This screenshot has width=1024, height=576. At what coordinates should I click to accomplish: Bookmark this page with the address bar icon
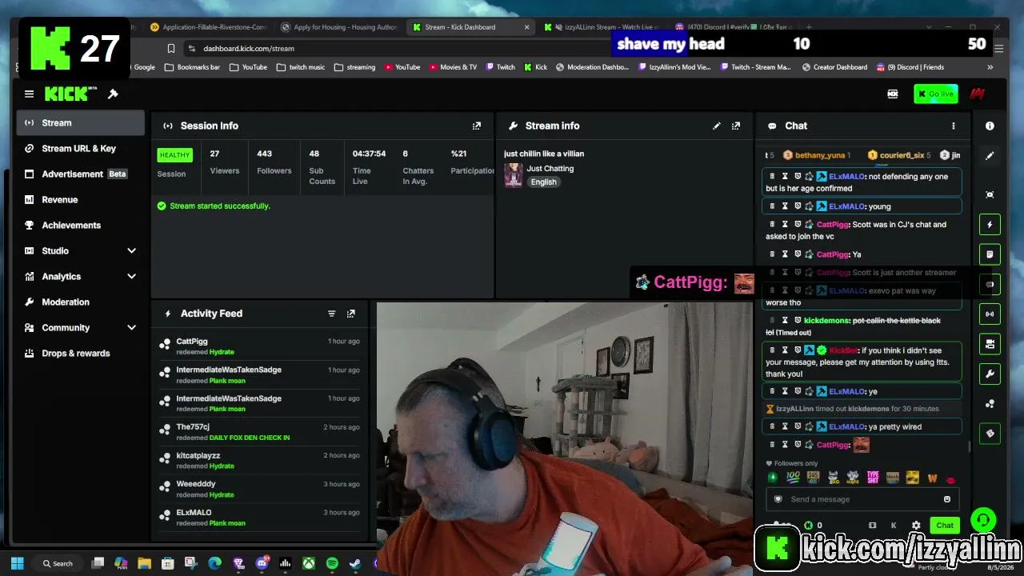171,49
